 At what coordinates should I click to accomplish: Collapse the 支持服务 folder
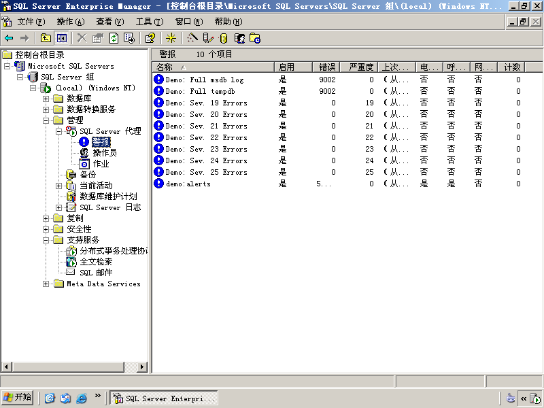pos(46,240)
